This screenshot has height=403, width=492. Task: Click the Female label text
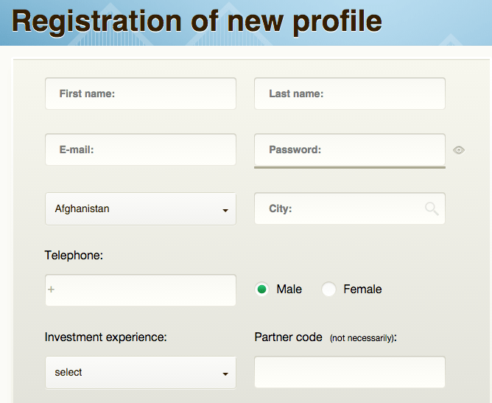click(362, 289)
